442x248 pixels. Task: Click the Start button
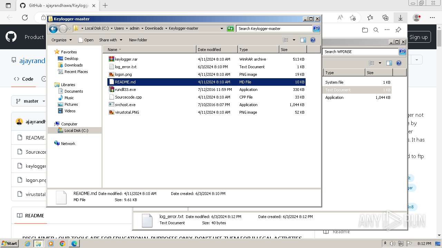click(x=9, y=243)
